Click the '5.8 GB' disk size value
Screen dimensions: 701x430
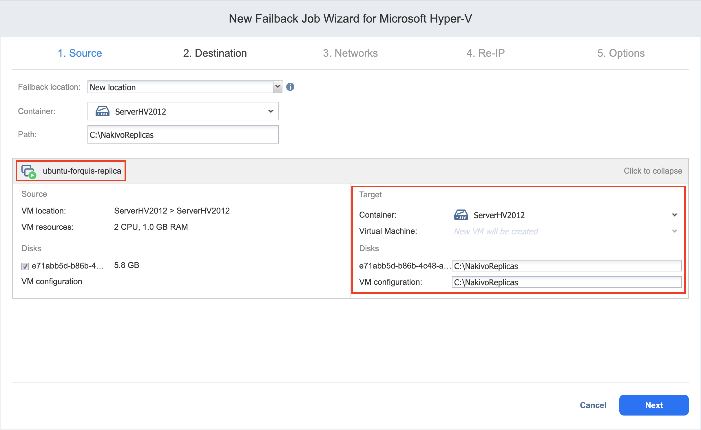pos(127,265)
